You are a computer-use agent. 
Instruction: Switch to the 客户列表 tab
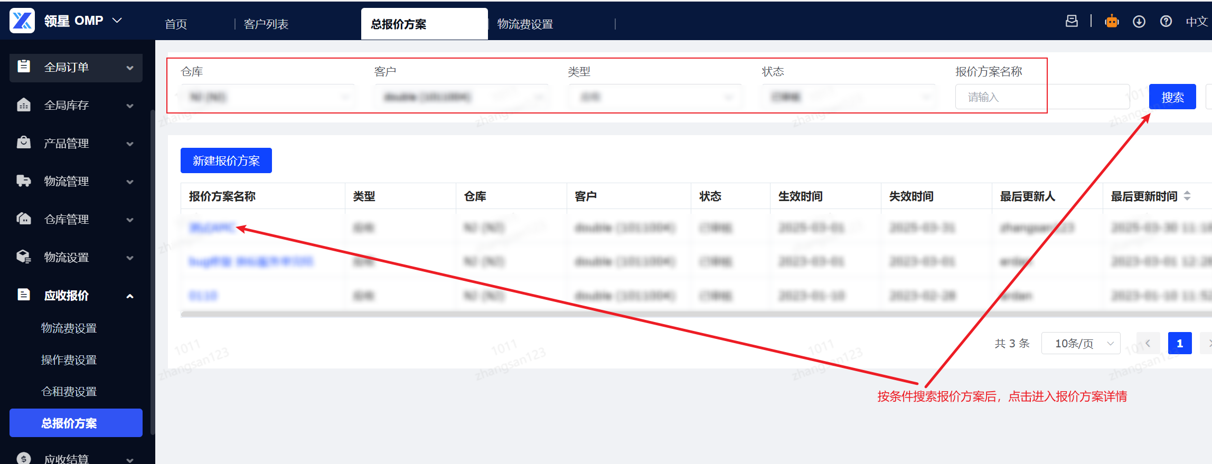click(x=266, y=24)
